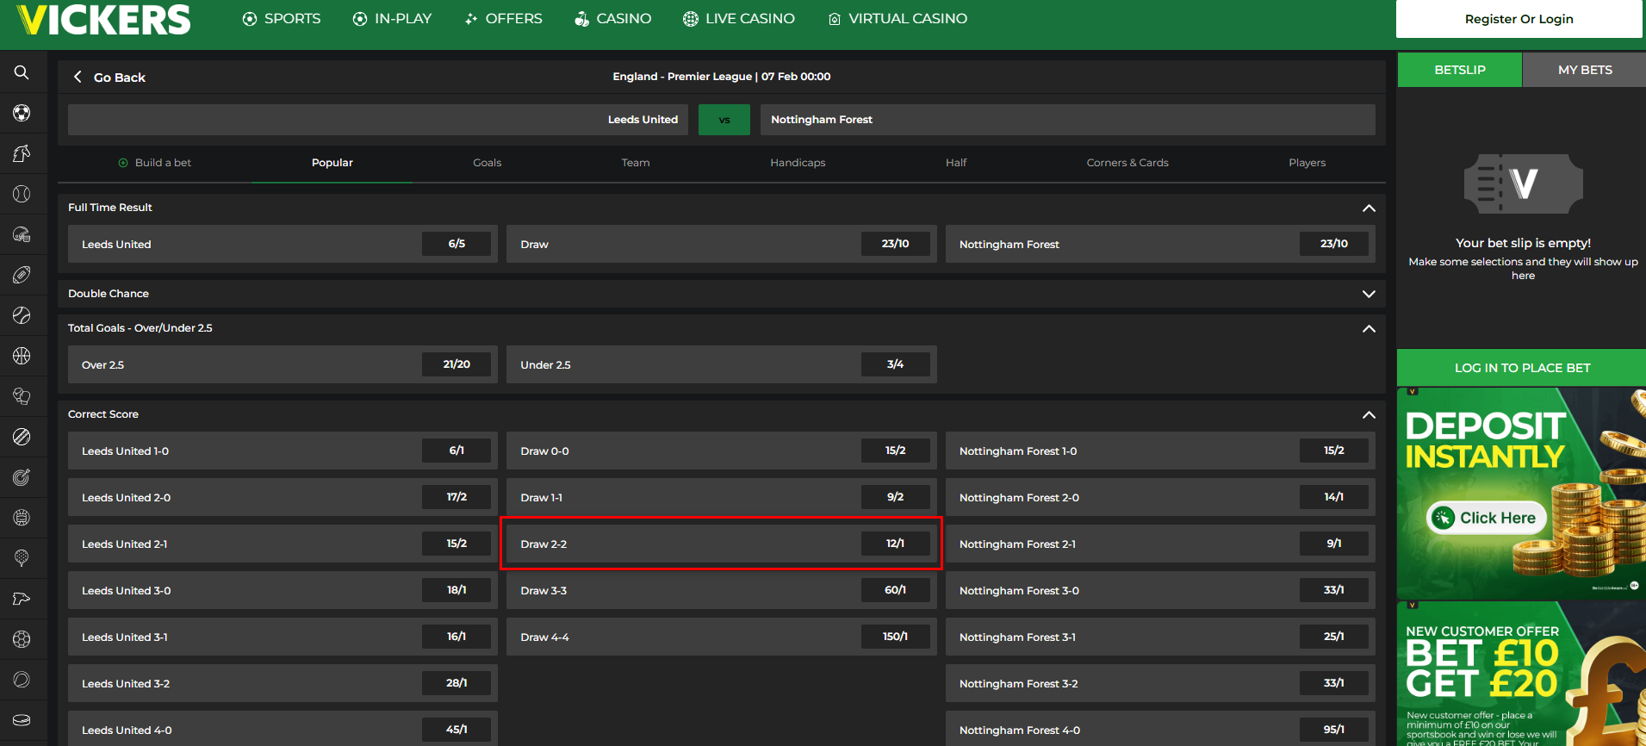Image resolution: width=1646 pixels, height=746 pixels.
Task: Switch to the MY BETS tab
Action: point(1585,70)
